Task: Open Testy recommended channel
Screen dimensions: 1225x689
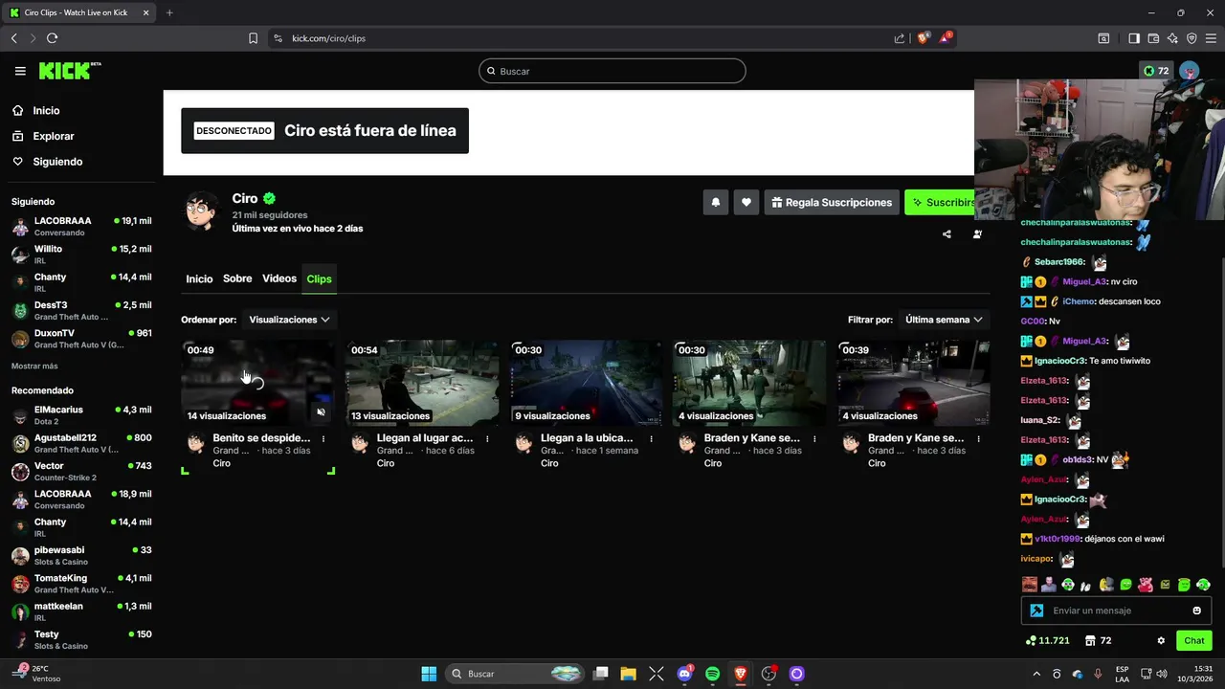Action: [x=81, y=639]
